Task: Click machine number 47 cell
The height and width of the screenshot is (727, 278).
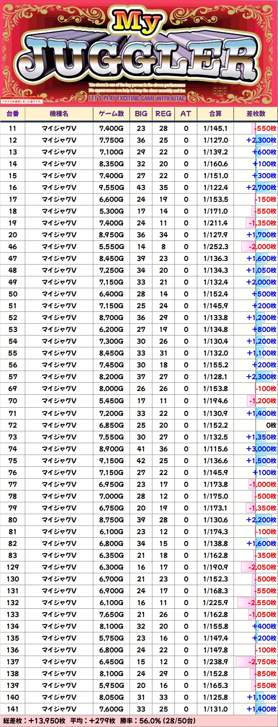Action: [13, 258]
